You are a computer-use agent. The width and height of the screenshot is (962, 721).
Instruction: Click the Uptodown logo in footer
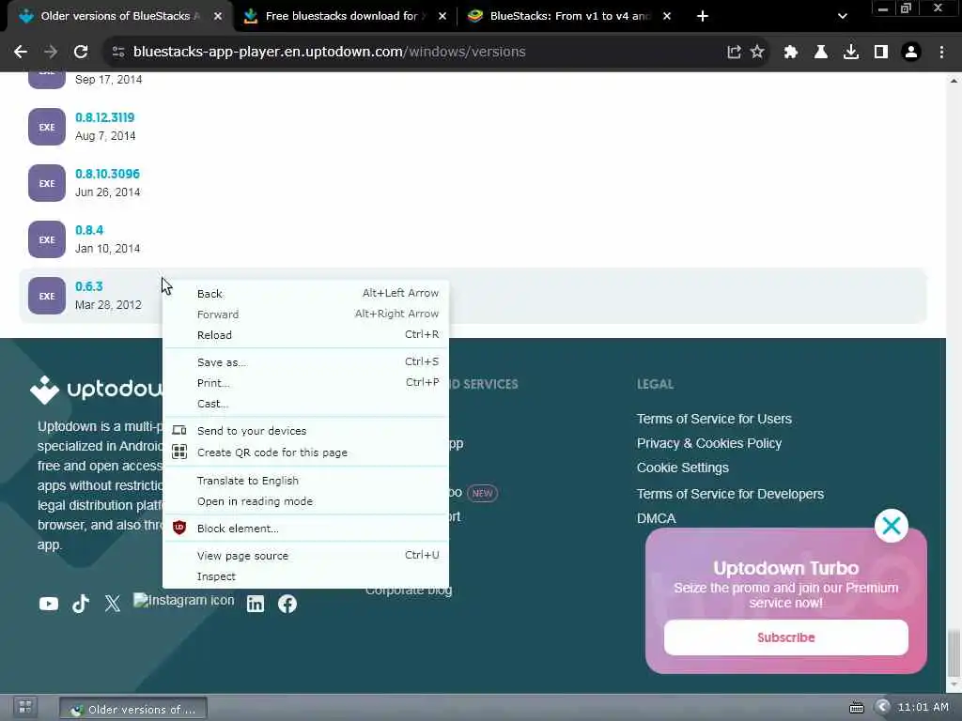pyautogui.click(x=97, y=390)
